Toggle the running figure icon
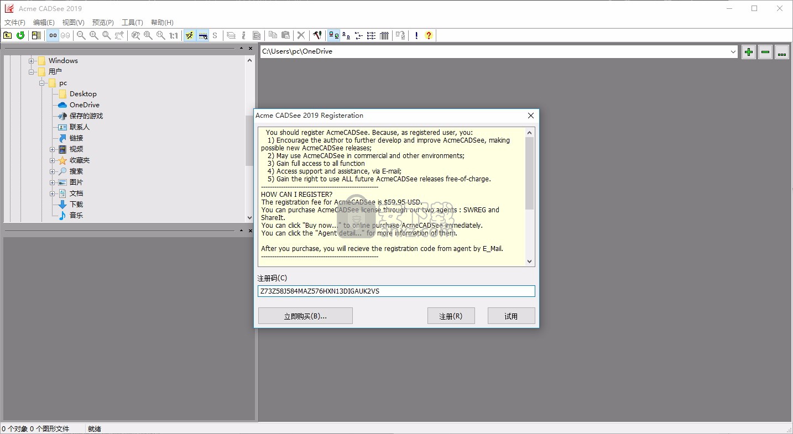Image resolution: width=793 pixels, height=434 pixels. (x=190, y=35)
